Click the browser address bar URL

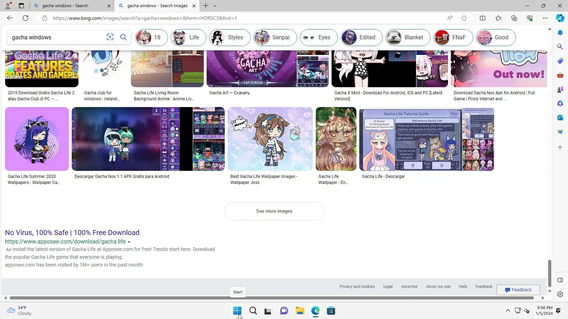coord(145,18)
